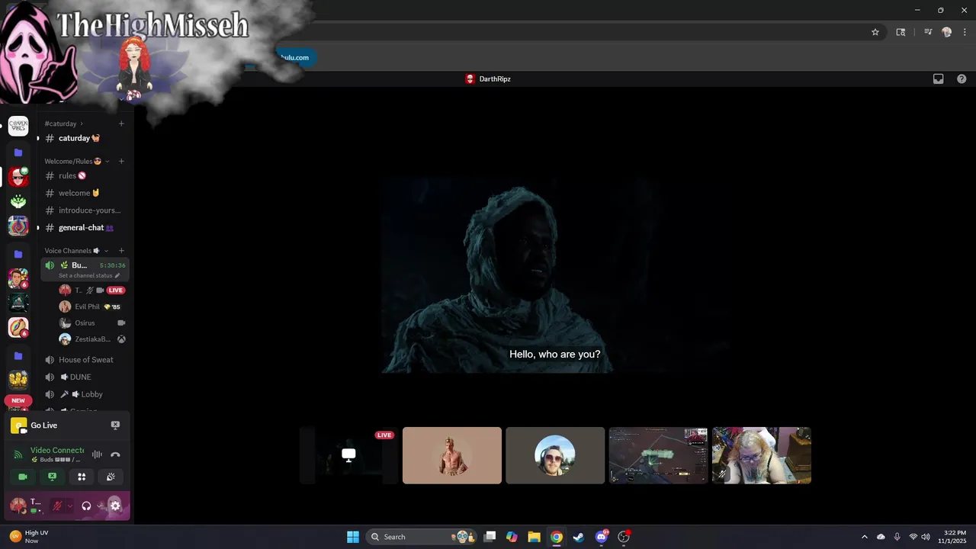The height and width of the screenshot is (549, 976).
Task: Expand the first server folder
Action: [x=18, y=152]
